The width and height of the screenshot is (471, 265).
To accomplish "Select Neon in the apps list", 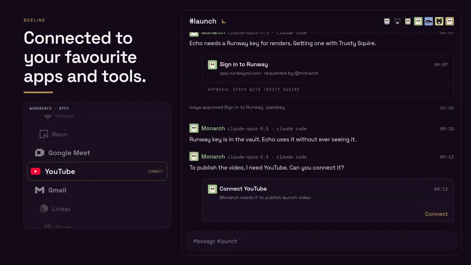I will pos(97,134).
